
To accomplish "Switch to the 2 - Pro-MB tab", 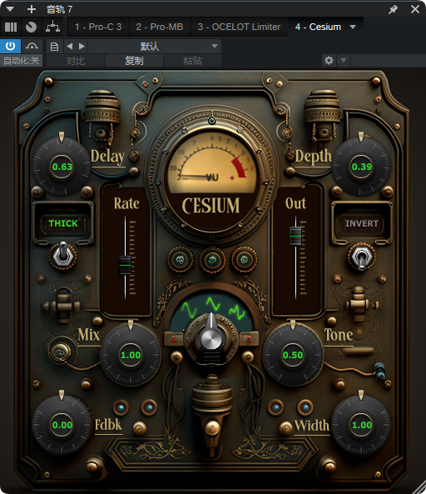I will [x=160, y=27].
